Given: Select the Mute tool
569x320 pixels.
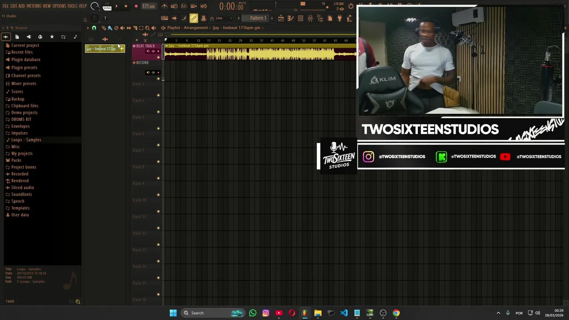Looking at the screenshot, I should tap(122, 28).
